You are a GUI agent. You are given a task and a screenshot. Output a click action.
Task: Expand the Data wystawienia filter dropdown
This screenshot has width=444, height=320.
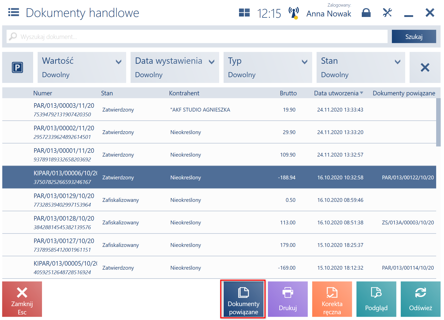[x=175, y=68]
